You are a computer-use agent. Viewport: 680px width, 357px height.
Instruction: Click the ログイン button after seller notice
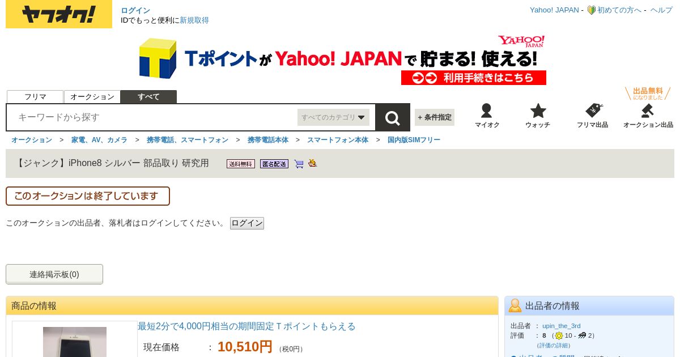pos(247,223)
